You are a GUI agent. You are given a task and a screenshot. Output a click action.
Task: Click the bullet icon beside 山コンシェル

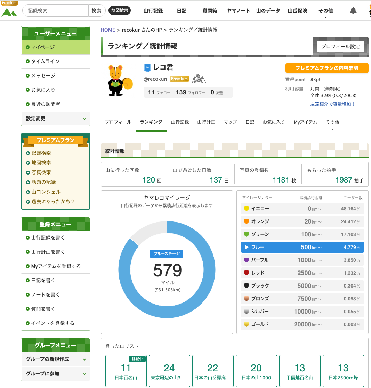pyautogui.click(x=28, y=192)
